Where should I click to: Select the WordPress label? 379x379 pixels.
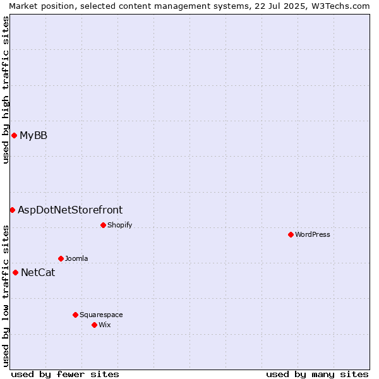pos(312,234)
